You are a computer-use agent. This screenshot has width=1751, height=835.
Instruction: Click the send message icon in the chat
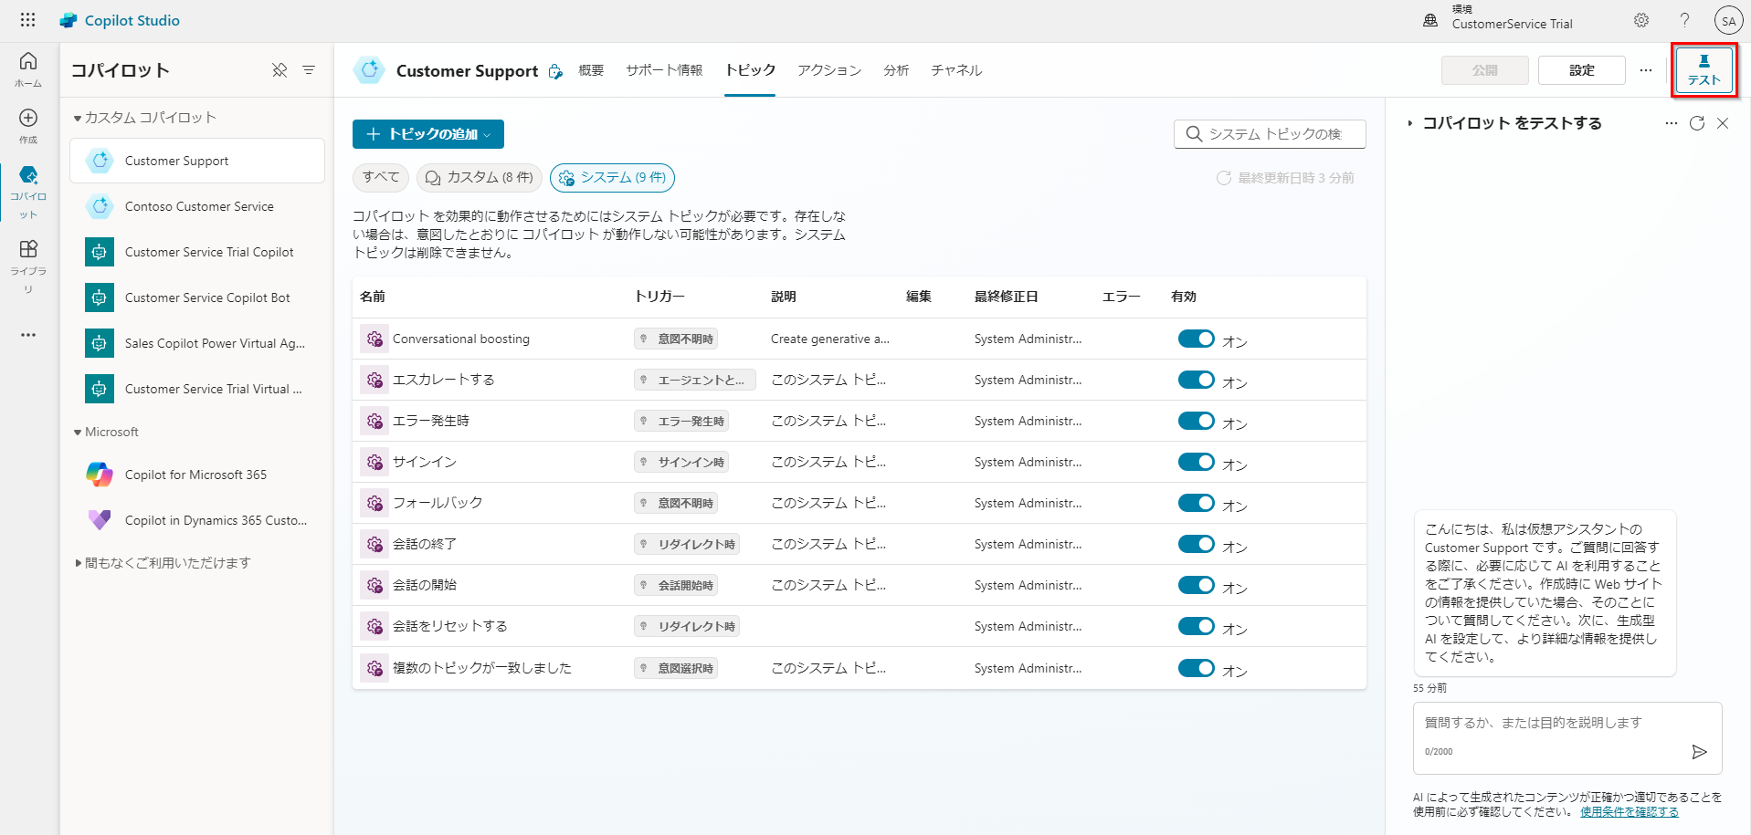pos(1700,751)
